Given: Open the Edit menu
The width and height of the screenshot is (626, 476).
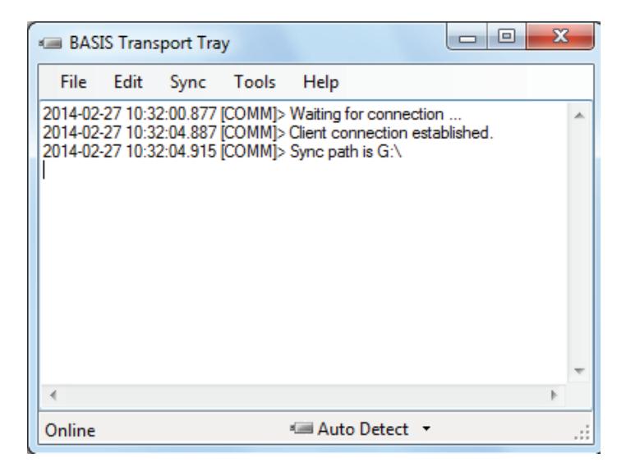Looking at the screenshot, I should [x=128, y=82].
